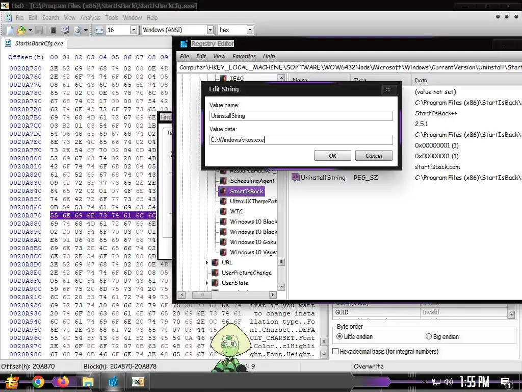Screen dimensions: 522x392
Task: Open the Windows Start button on taskbar
Action: 12,382
